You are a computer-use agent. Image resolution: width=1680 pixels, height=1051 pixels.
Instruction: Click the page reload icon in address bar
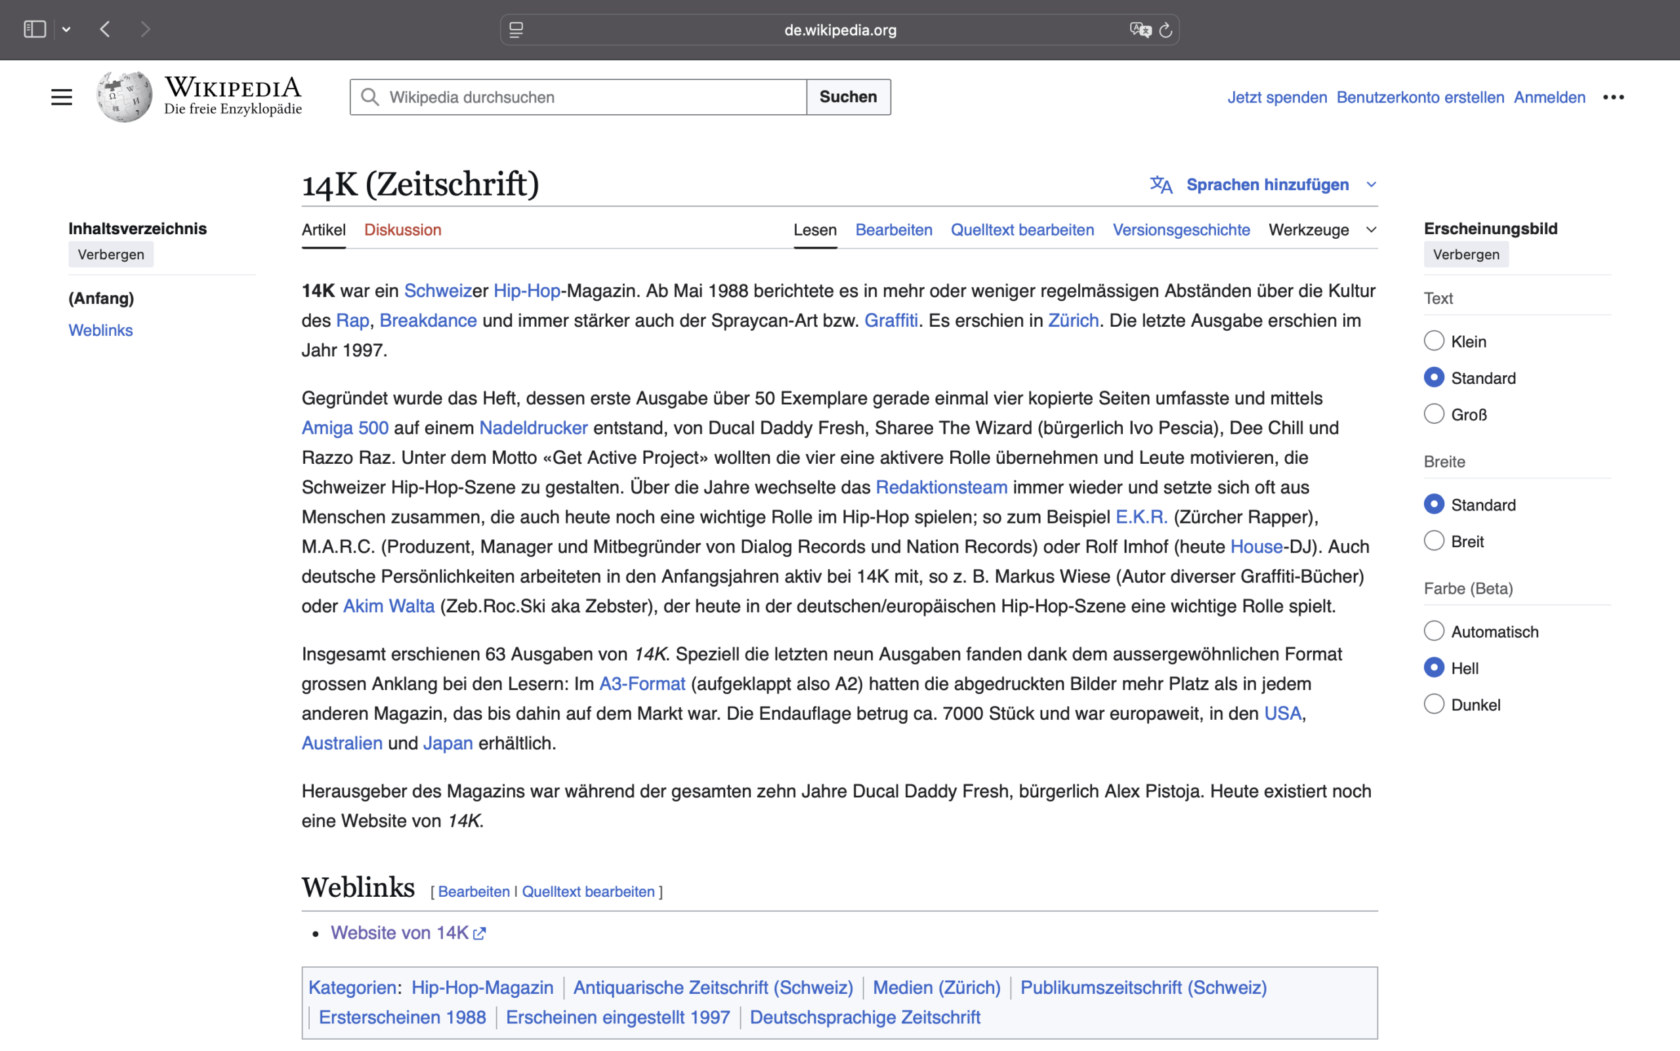(1166, 30)
